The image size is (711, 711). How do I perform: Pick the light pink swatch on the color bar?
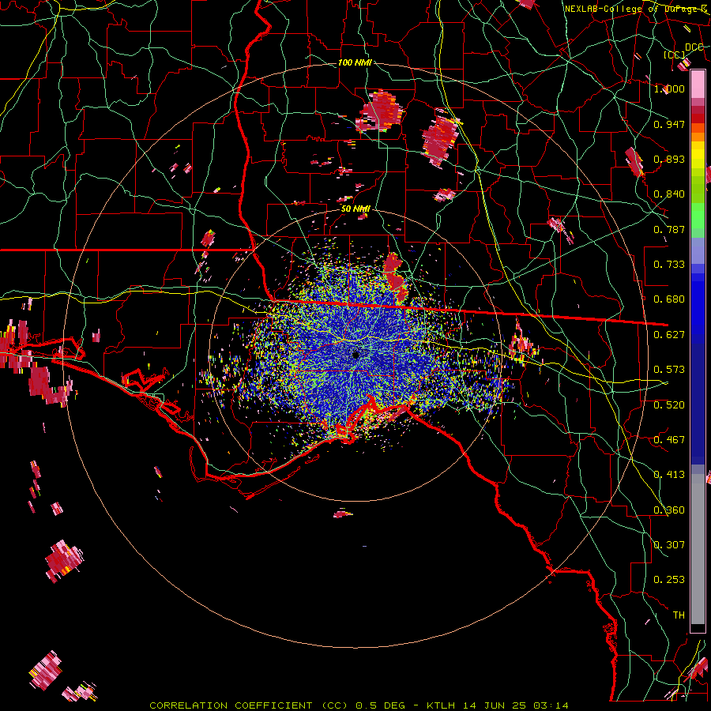(698, 85)
